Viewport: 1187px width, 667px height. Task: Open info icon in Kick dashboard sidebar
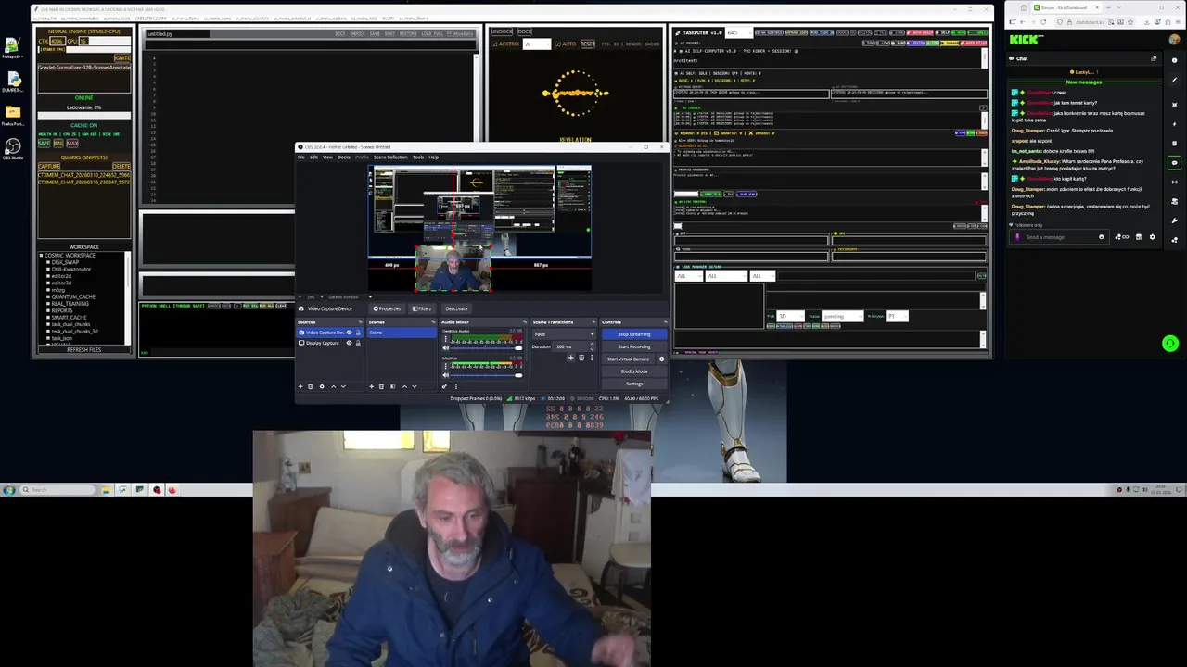coord(1174,60)
